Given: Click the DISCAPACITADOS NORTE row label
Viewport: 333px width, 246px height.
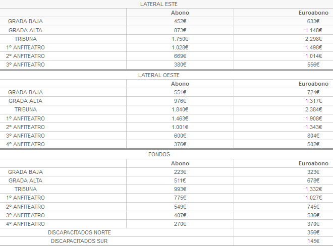Looking at the screenshot, I should point(79,232).
